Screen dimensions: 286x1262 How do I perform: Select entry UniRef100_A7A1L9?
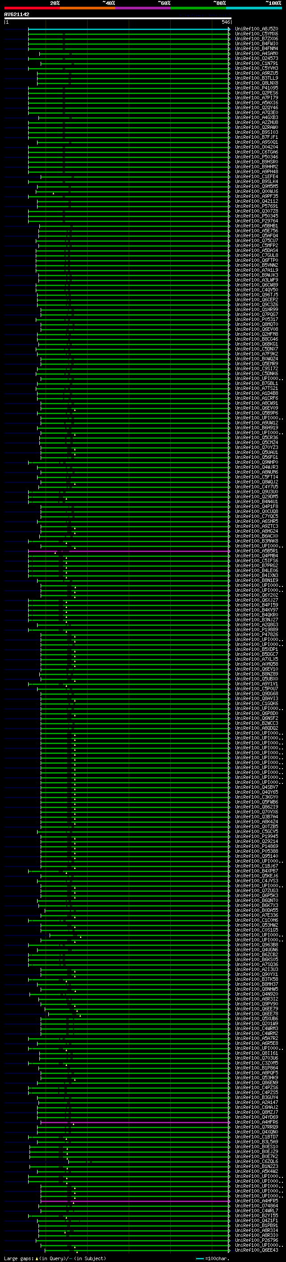pos(257,270)
